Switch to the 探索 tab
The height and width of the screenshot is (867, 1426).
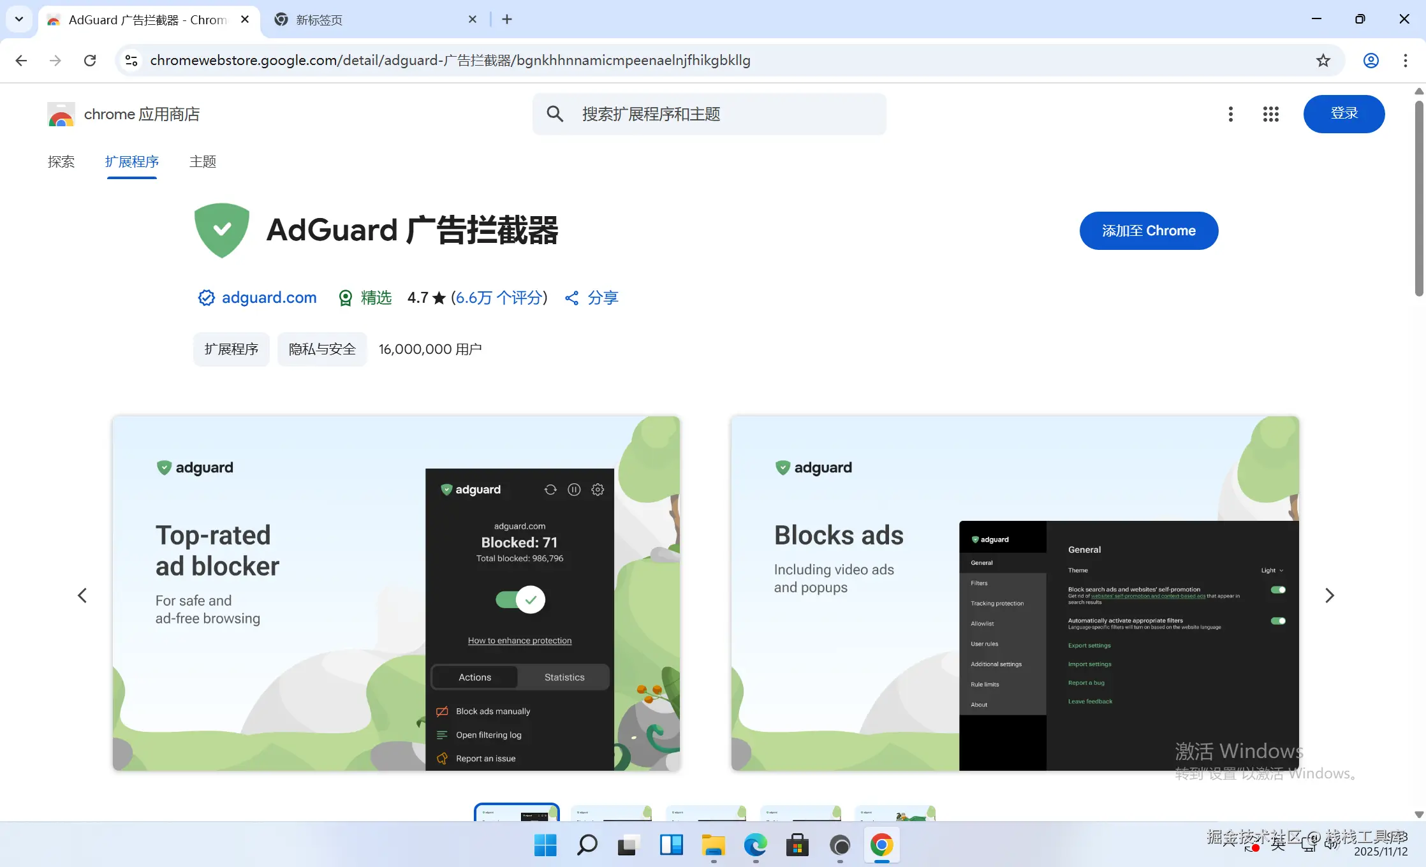click(x=61, y=162)
